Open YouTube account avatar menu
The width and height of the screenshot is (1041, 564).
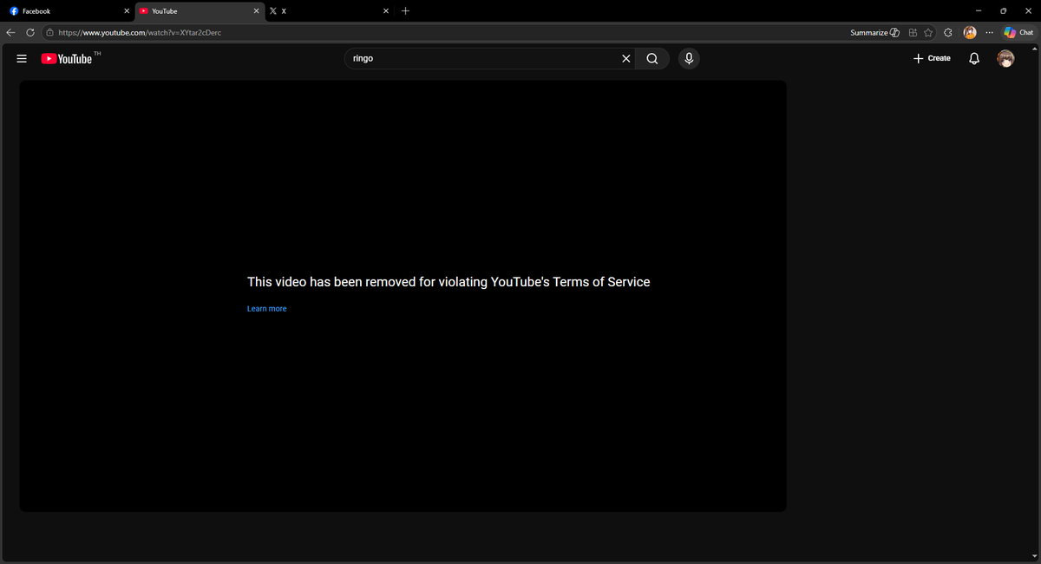pyautogui.click(x=1005, y=58)
